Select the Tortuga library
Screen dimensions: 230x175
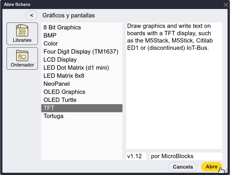(82, 116)
